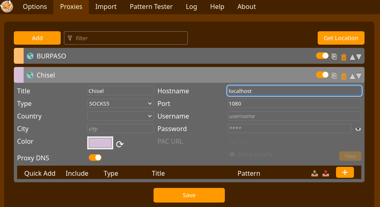
Task: Move the BURPASO proxy down
Action: (x=359, y=57)
